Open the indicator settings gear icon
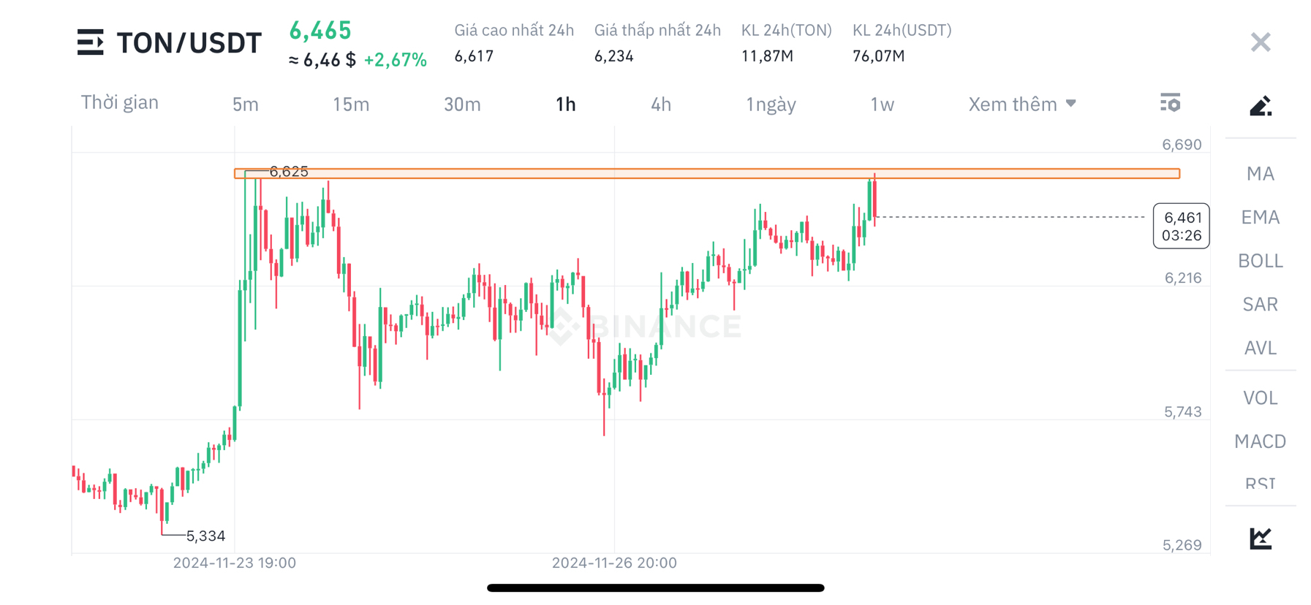Viewport: 1311px width, 605px height. point(1171,103)
